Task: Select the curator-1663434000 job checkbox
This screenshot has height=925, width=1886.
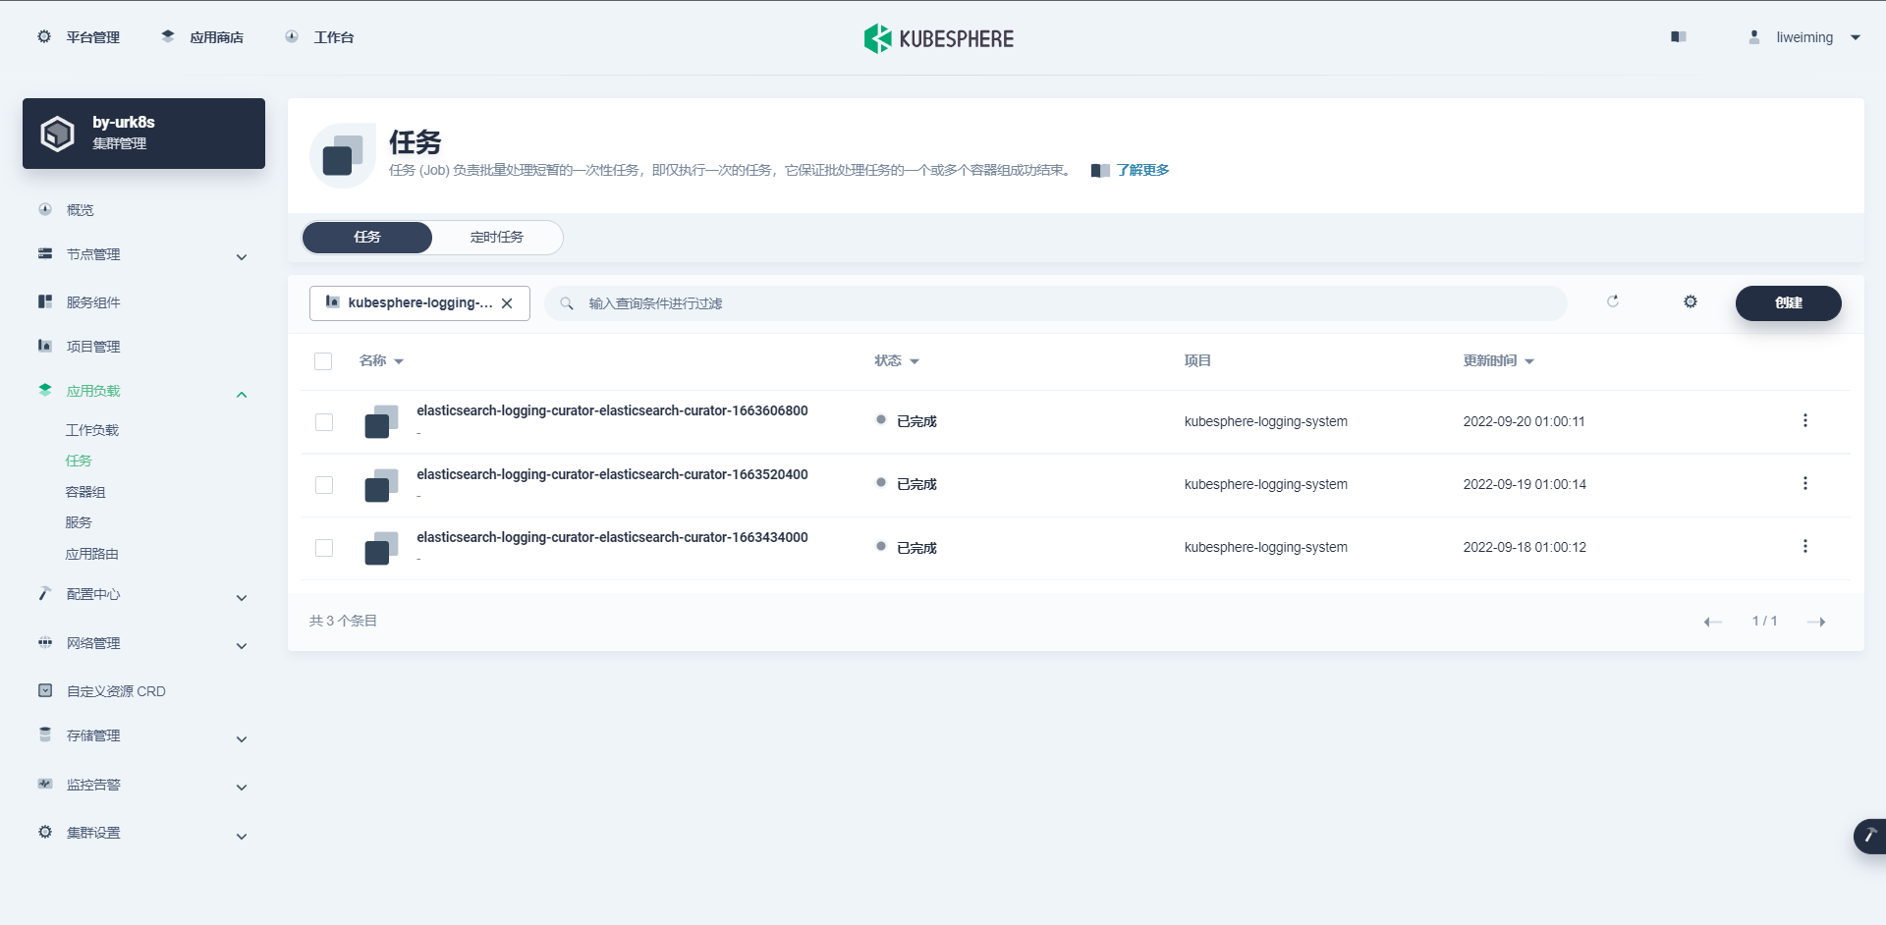Action: (324, 548)
